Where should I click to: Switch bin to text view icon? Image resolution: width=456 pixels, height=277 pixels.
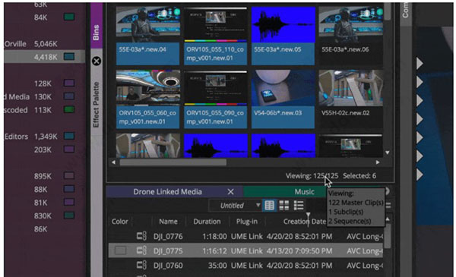tap(269, 206)
